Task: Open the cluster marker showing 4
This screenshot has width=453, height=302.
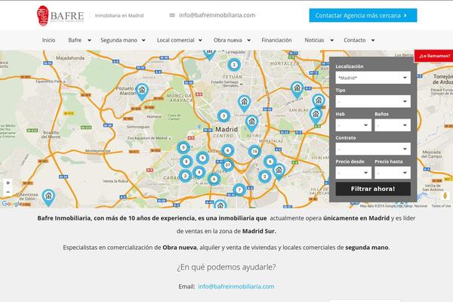Action: click(x=199, y=173)
